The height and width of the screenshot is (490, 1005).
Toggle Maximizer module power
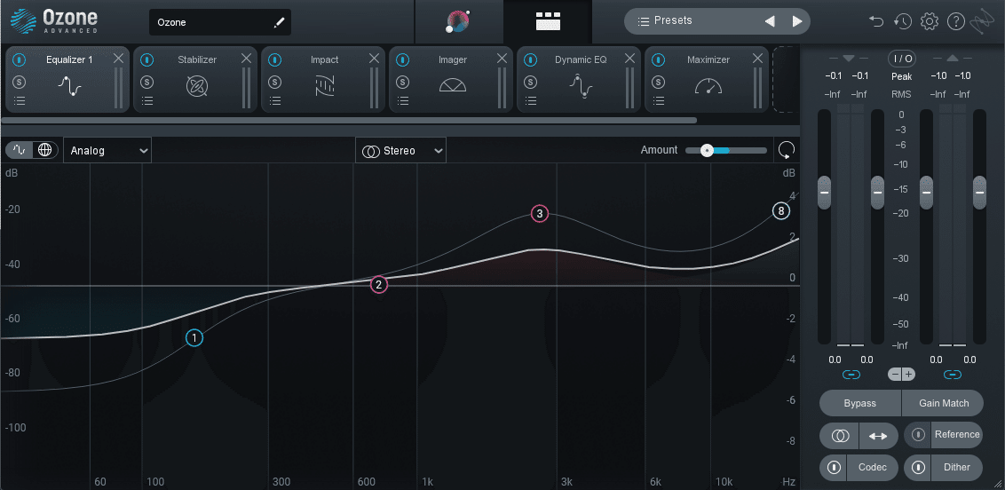tap(658, 59)
